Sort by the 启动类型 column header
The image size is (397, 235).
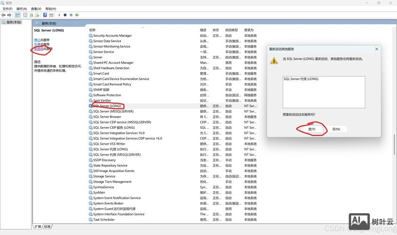pyautogui.click(x=232, y=30)
